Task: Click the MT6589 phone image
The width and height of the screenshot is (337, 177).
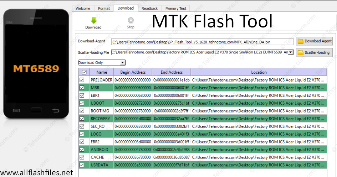Action: point(36,64)
